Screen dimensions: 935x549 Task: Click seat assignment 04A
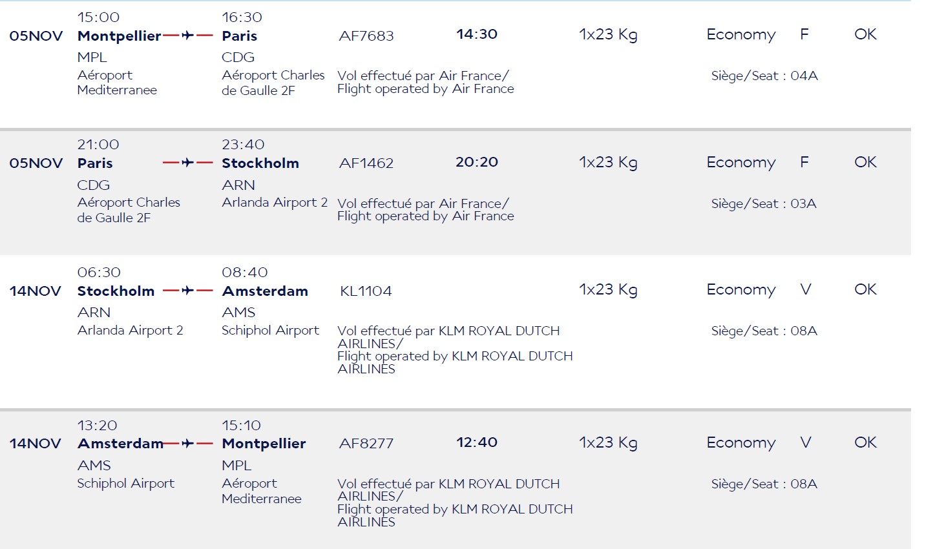pyautogui.click(x=804, y=76)
